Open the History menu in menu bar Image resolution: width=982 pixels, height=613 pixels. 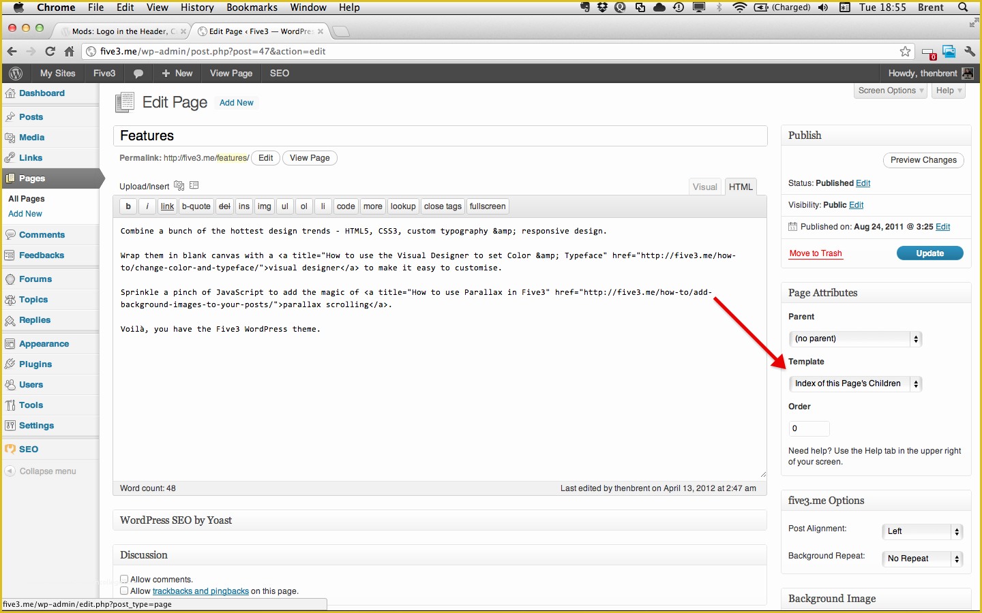(197, 7)
